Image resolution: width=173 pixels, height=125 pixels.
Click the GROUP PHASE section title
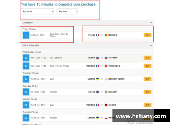(31, 46)
